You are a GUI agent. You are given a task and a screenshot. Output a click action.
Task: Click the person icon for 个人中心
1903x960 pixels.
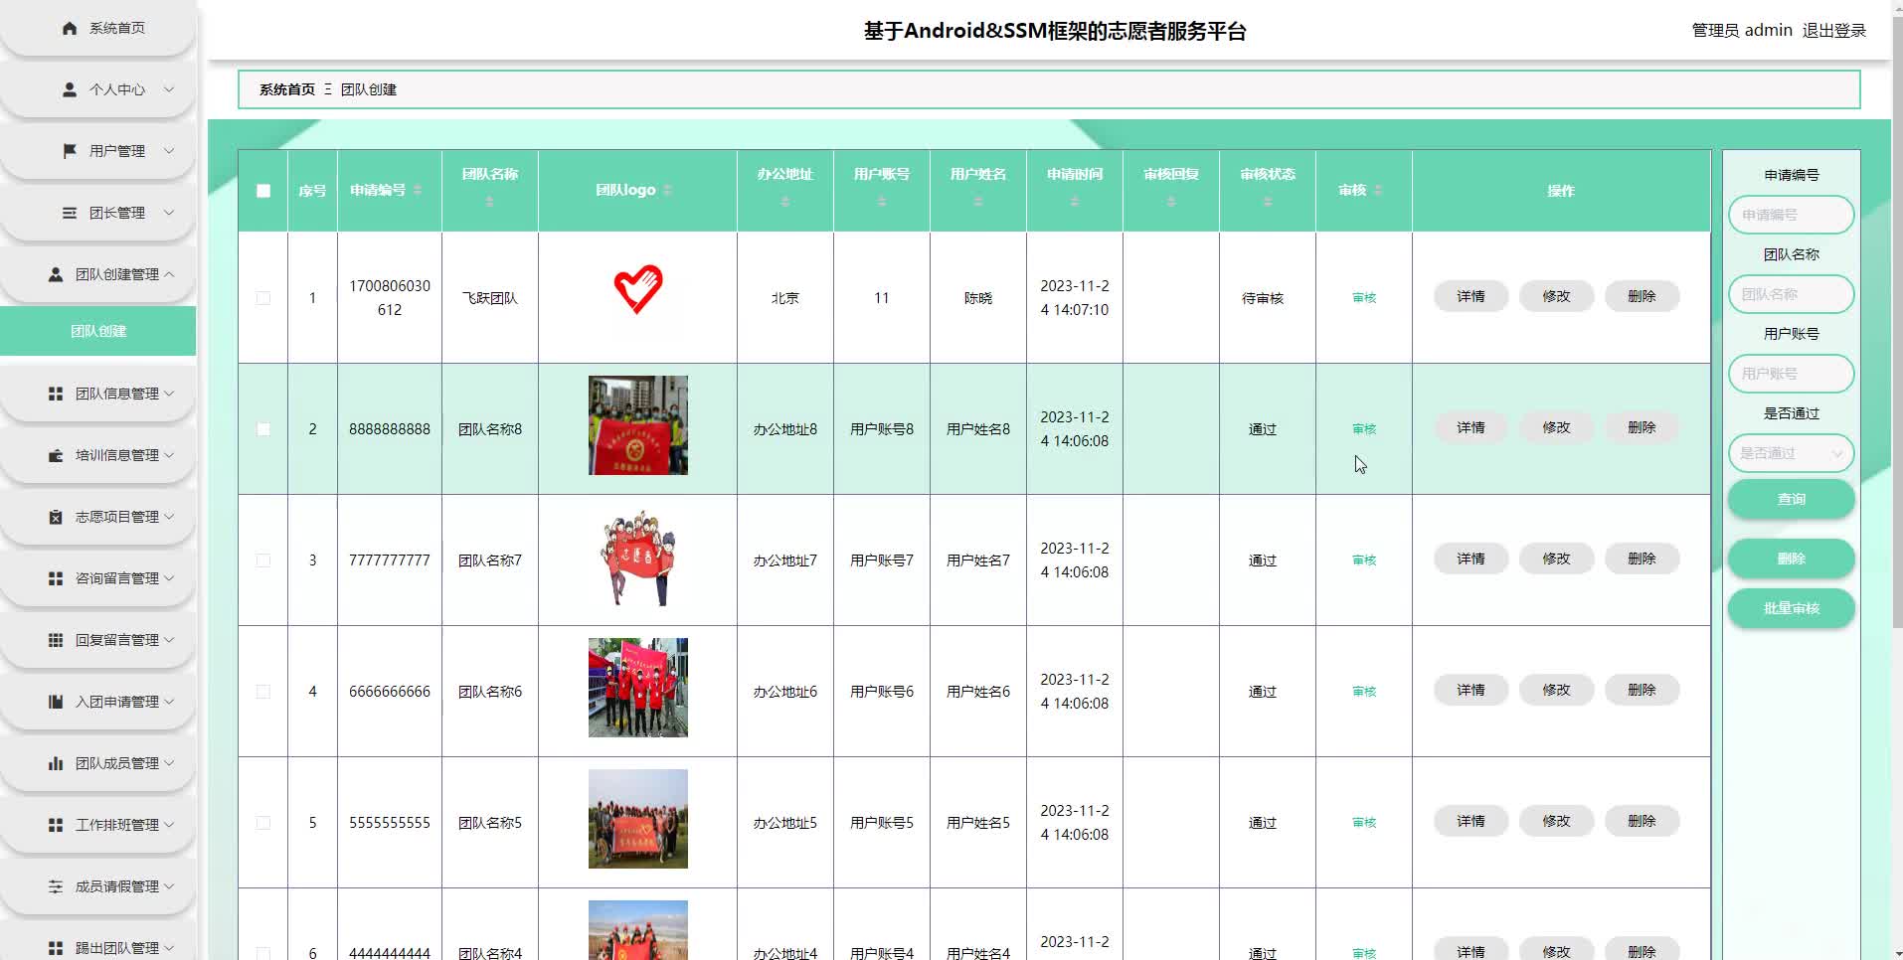pos(70,89)
